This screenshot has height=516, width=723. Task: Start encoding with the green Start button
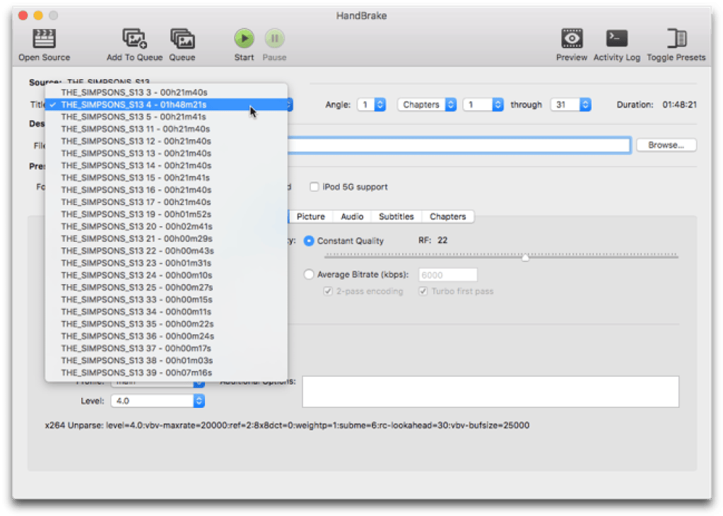coord(244,38)
